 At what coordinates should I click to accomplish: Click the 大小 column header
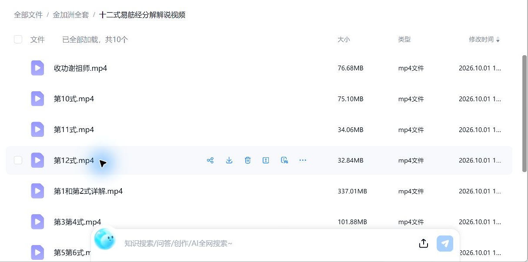pos(344,40)
